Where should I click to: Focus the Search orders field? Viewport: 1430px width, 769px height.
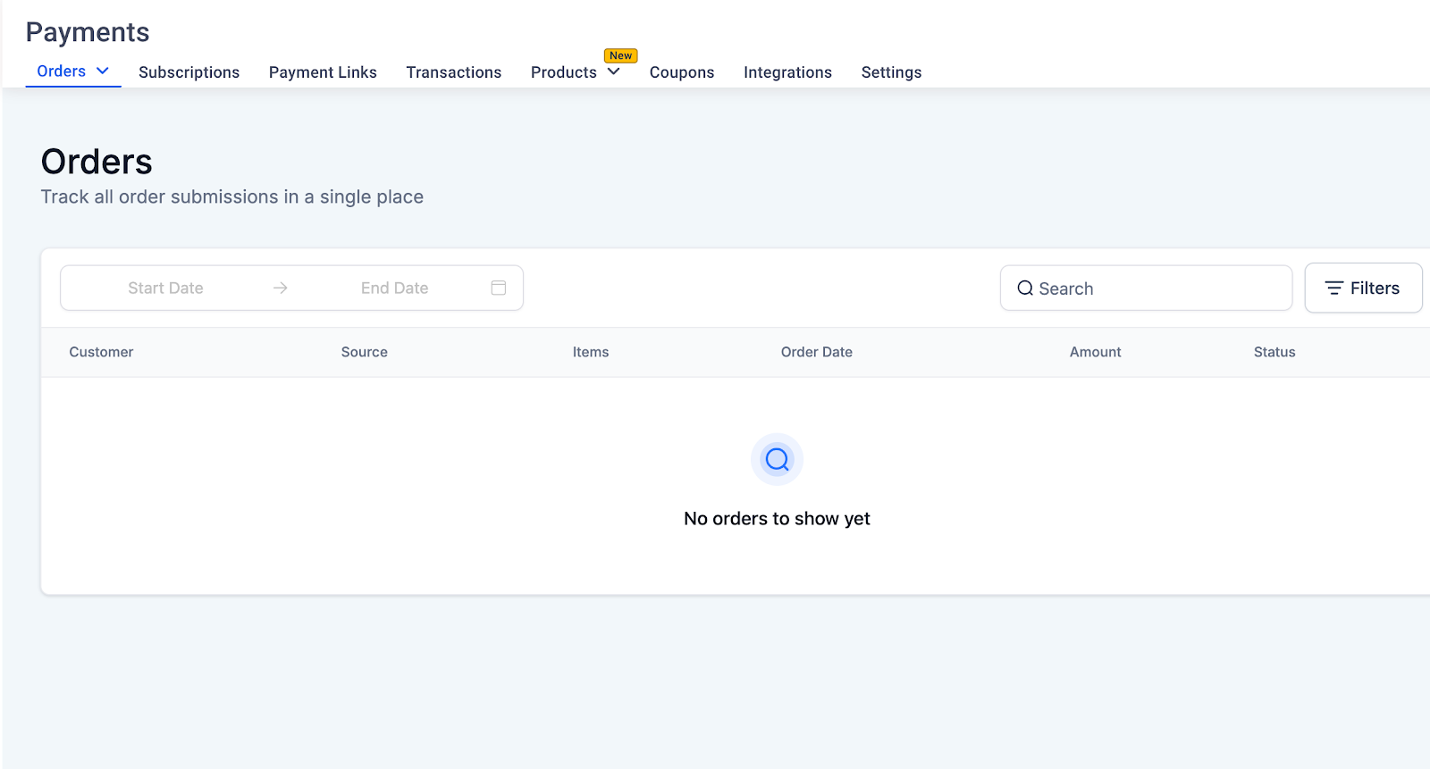pyautogui.click(x=1146, y=288)
